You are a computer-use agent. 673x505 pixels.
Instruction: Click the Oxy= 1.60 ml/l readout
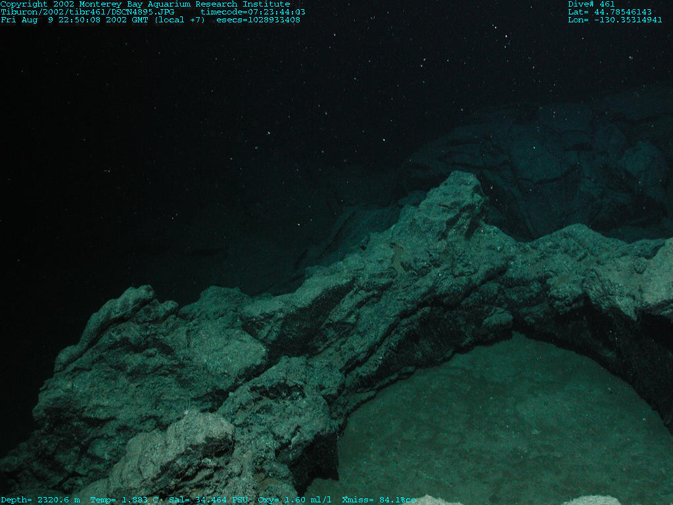pyautogui.click(x=295, y=500)
